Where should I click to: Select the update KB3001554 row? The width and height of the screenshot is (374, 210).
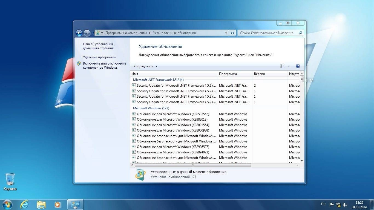[x=215, y=125]
